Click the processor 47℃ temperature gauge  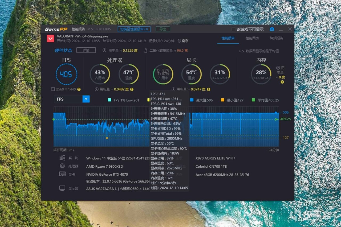128,74
